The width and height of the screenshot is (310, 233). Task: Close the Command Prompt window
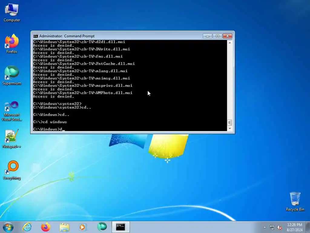pyautogui.click(x=227, y=36)
